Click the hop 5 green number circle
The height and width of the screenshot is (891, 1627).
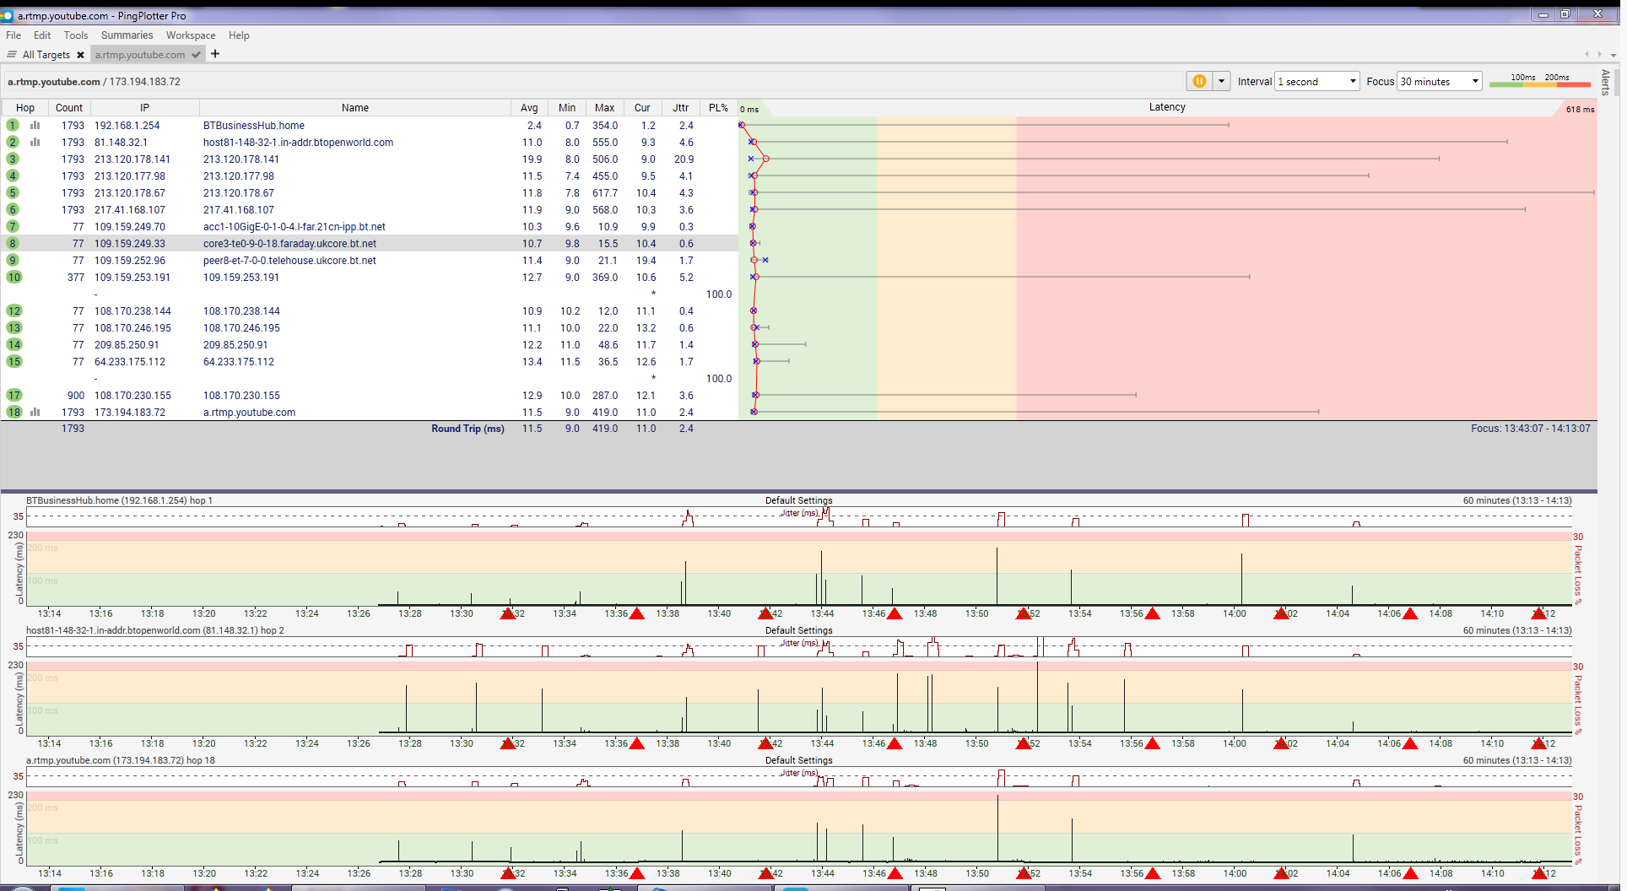(x=13, y=192)
